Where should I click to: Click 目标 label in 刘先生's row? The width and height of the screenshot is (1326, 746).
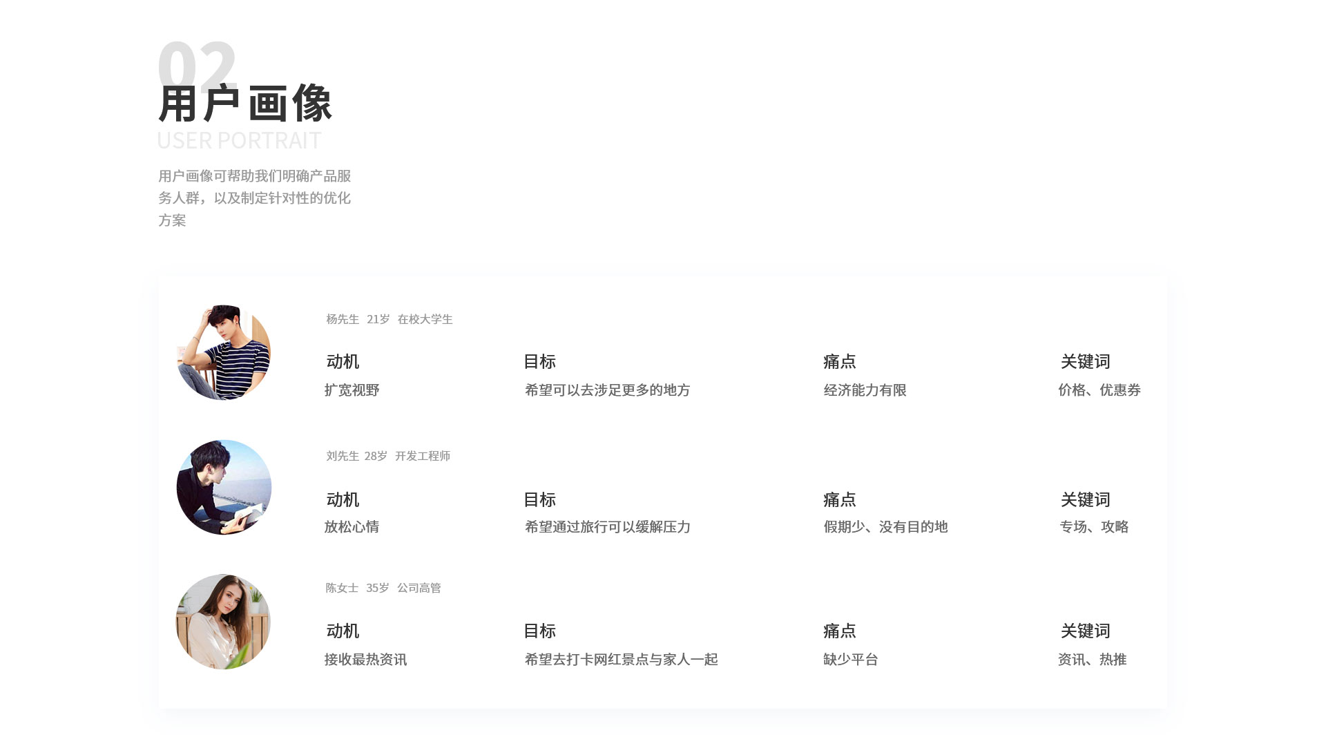click(539, 499)
